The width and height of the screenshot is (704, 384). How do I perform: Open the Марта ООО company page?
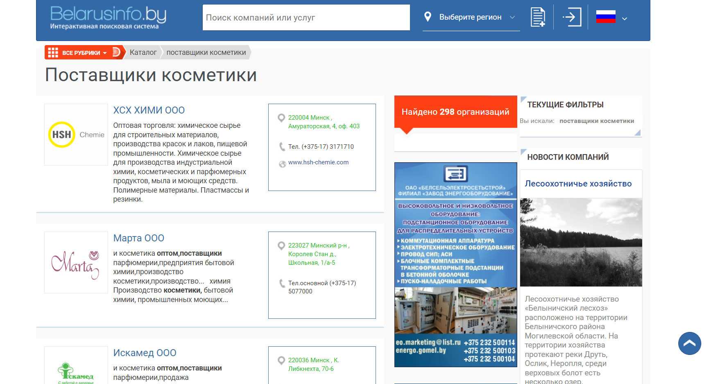(x=138, y=238)
